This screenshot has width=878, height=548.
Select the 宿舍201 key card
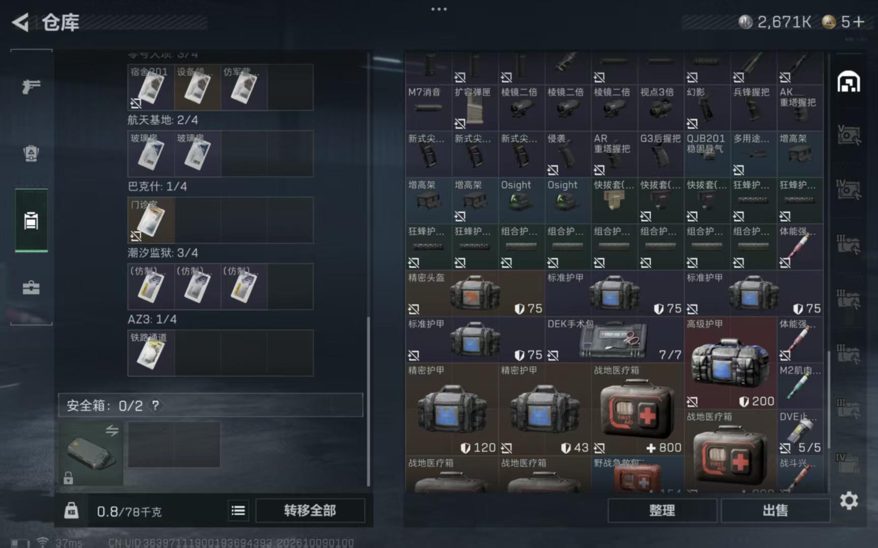pos(151,87)
